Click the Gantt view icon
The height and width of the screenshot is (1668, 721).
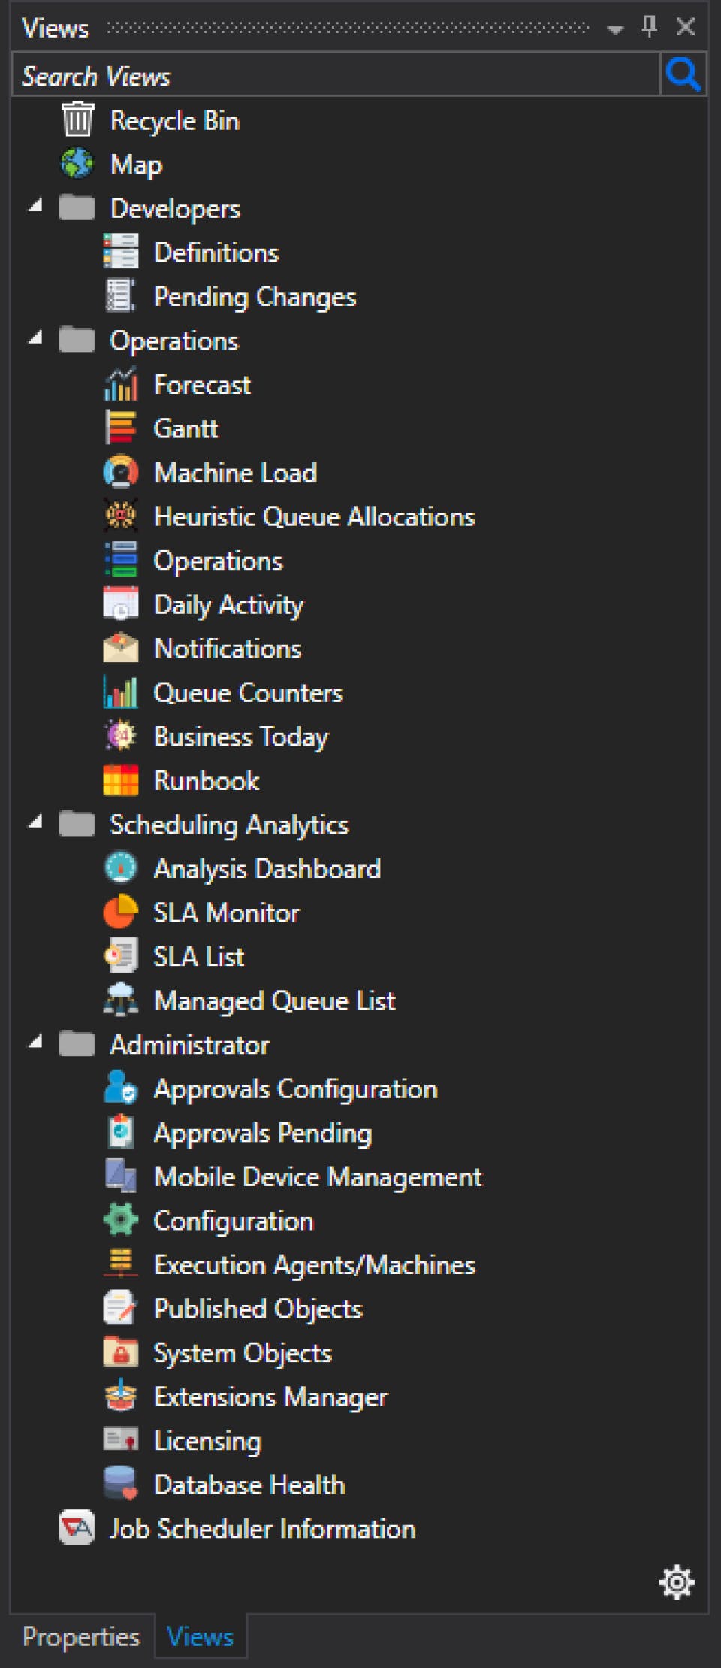120,428
